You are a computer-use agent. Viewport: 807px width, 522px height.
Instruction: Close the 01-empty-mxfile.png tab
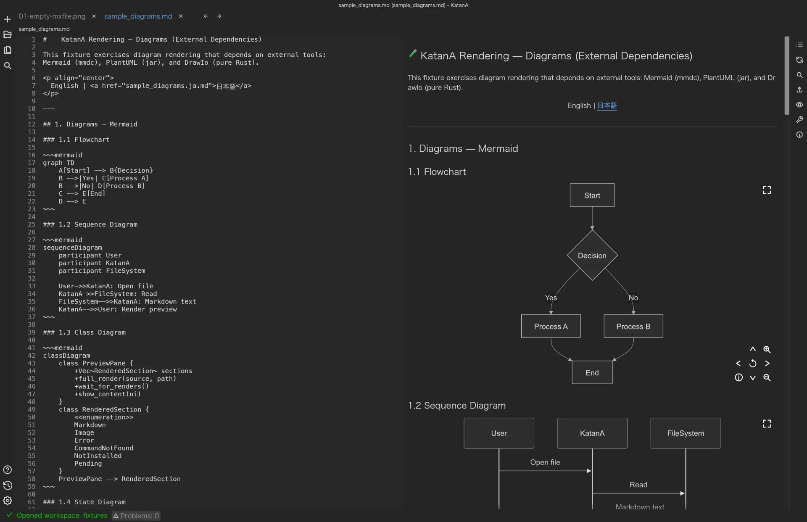[x=94, y=16]
